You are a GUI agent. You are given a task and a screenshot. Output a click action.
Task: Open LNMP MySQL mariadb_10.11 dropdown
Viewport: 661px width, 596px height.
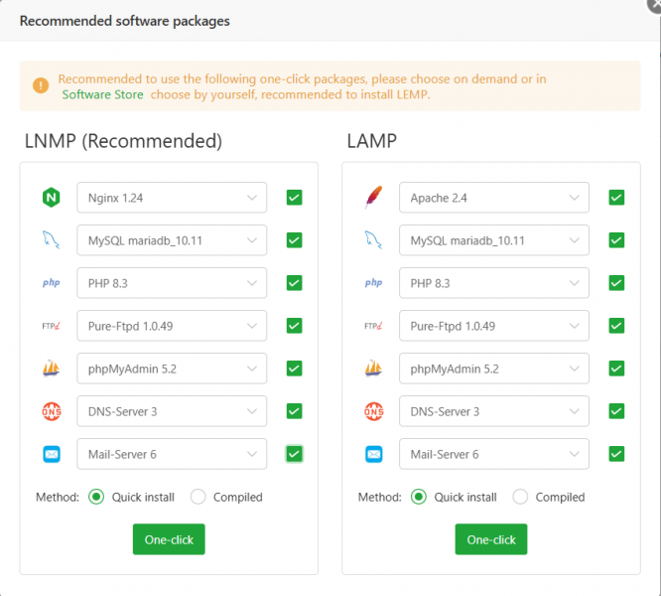[172, 240]
